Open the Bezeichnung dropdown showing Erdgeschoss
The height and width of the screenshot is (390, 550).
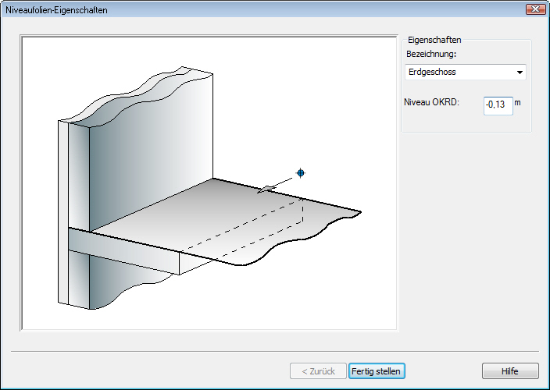(x=466, y=72)
